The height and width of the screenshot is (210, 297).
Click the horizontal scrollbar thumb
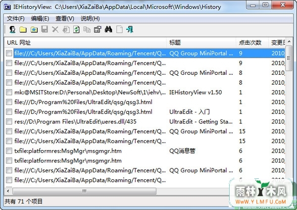point(85,191)
